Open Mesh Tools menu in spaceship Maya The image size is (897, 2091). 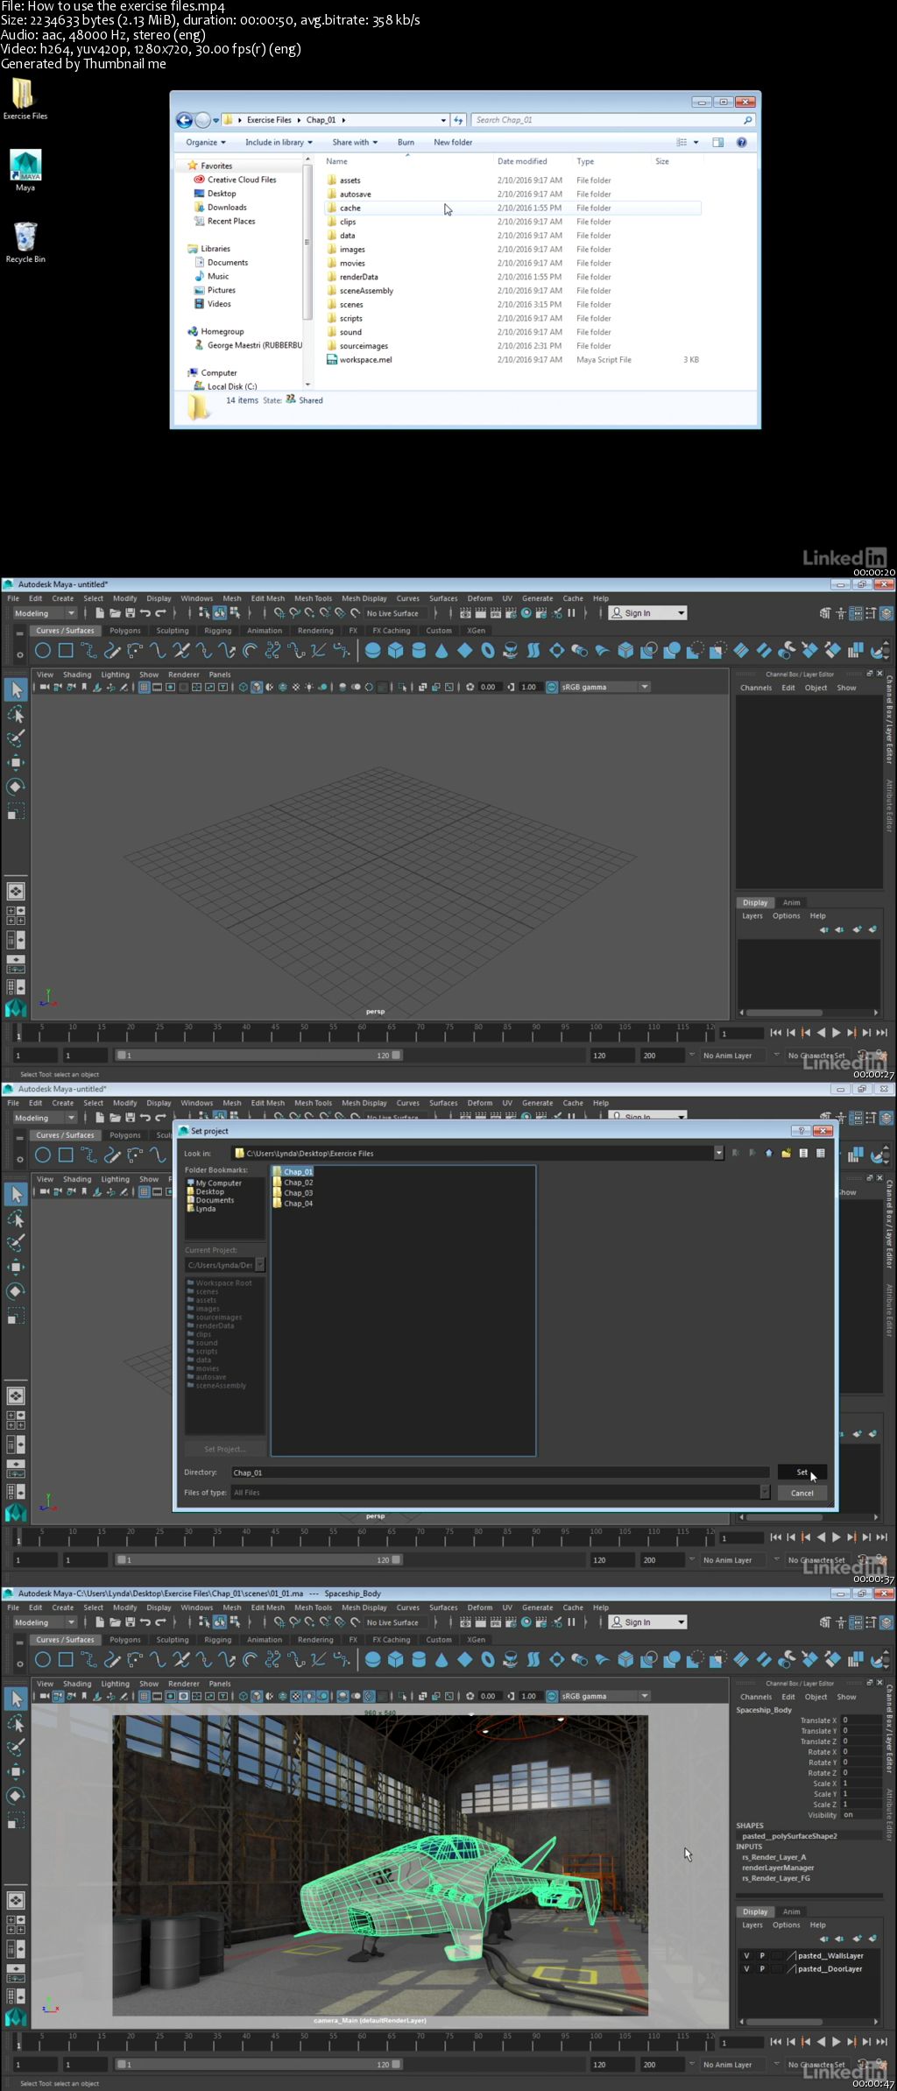(313, 1607)
